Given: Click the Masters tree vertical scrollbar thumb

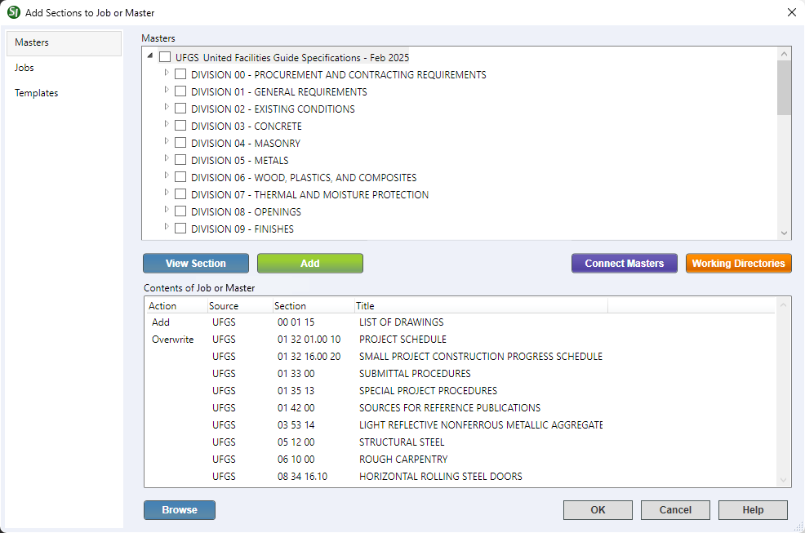Looking at the screenshot, I should pos(784,87).
